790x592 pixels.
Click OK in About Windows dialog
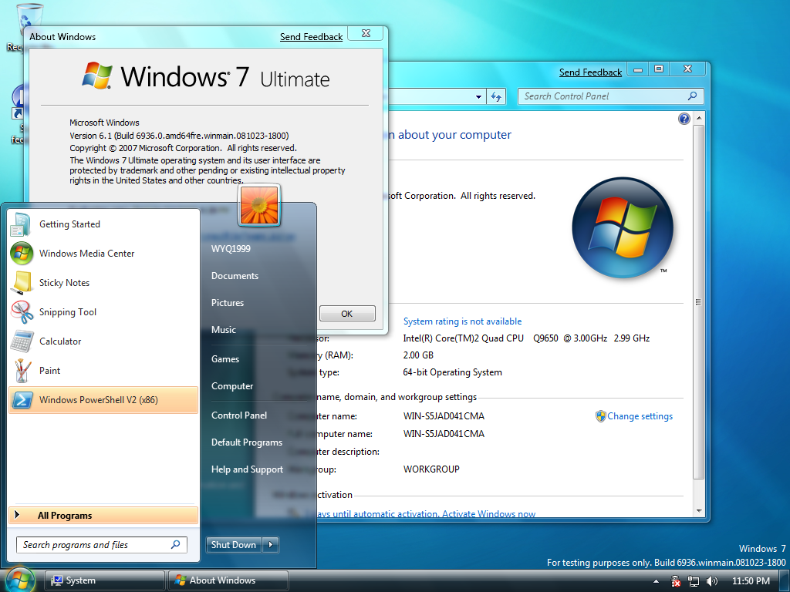[347, 314]
